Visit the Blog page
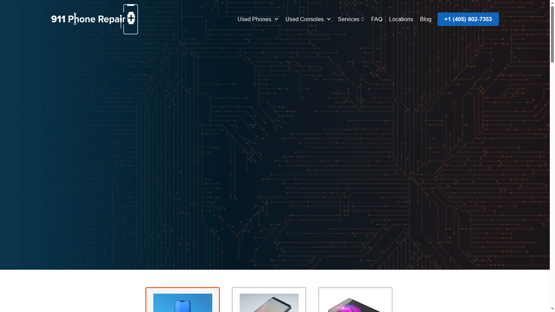This screenshot has height=312, width=555. pyautogui.click(x=426, y=19)
